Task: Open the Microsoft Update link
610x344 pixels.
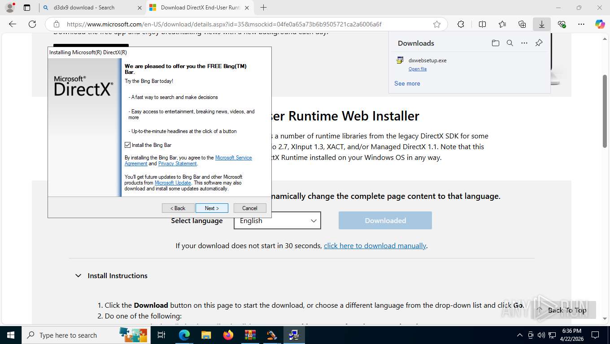Action: 173,183
